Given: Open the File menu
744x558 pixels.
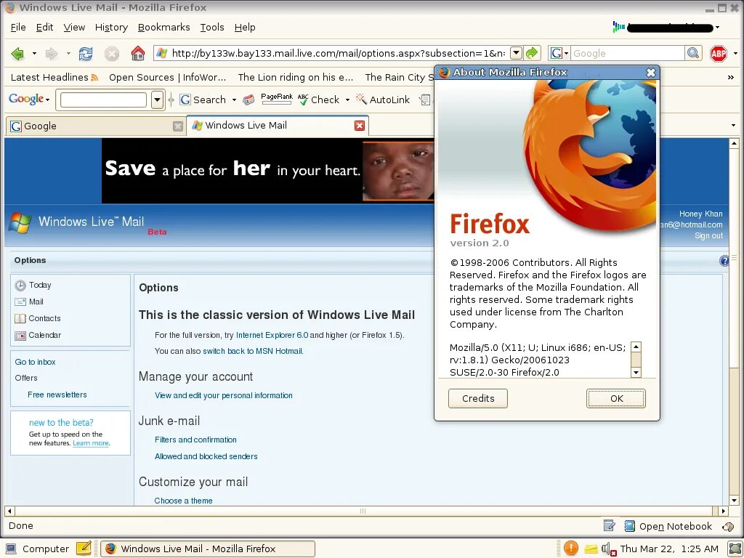Looking at the screenshot, I should point(18,27).
